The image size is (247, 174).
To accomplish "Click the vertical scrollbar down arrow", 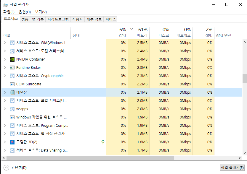I will tap(245, 153).
